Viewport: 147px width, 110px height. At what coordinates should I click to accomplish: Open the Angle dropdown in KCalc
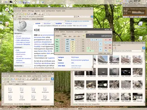coord(58,36)
